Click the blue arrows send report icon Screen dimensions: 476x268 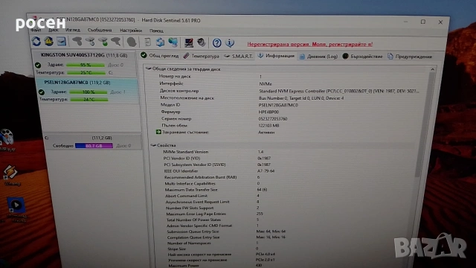tap(160, 42)
